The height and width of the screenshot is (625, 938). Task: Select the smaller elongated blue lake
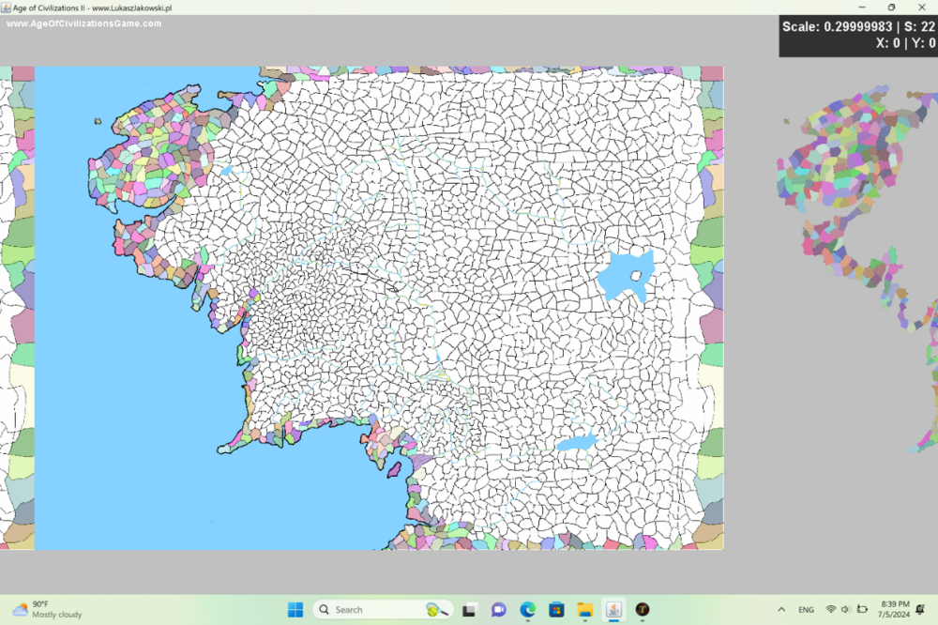(x=577, y=443)
